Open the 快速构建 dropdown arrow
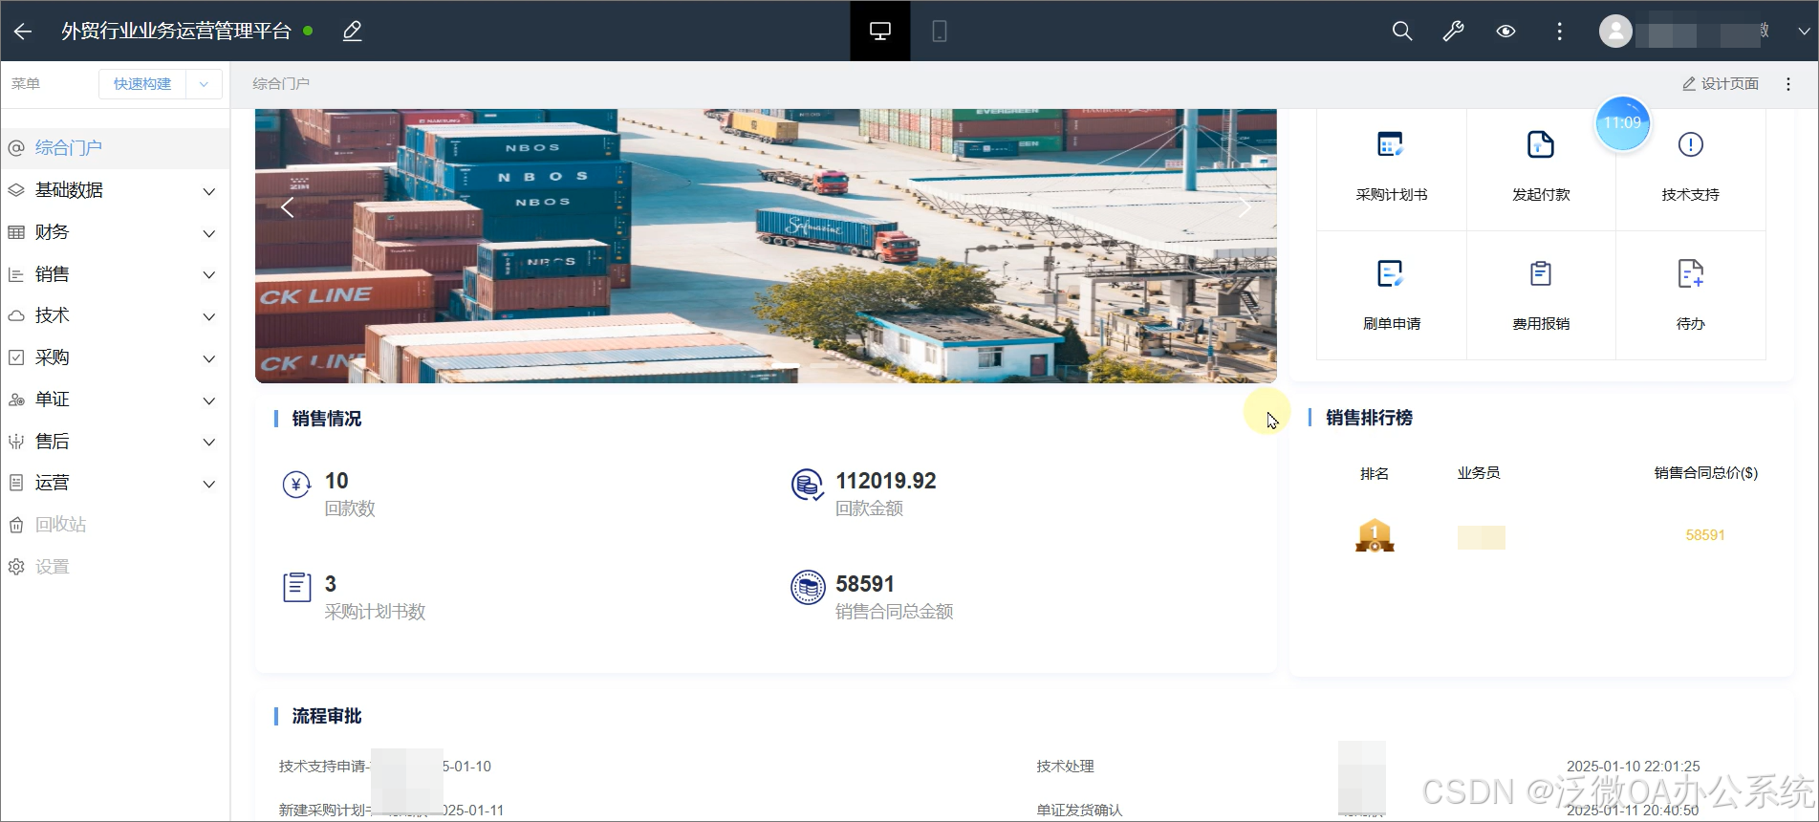This screenshot has height=822, width=1819. point(204,84)
